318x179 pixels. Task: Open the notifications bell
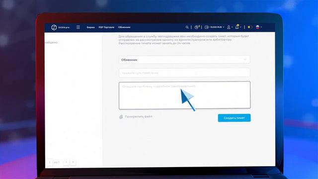[x=238, y=27]
